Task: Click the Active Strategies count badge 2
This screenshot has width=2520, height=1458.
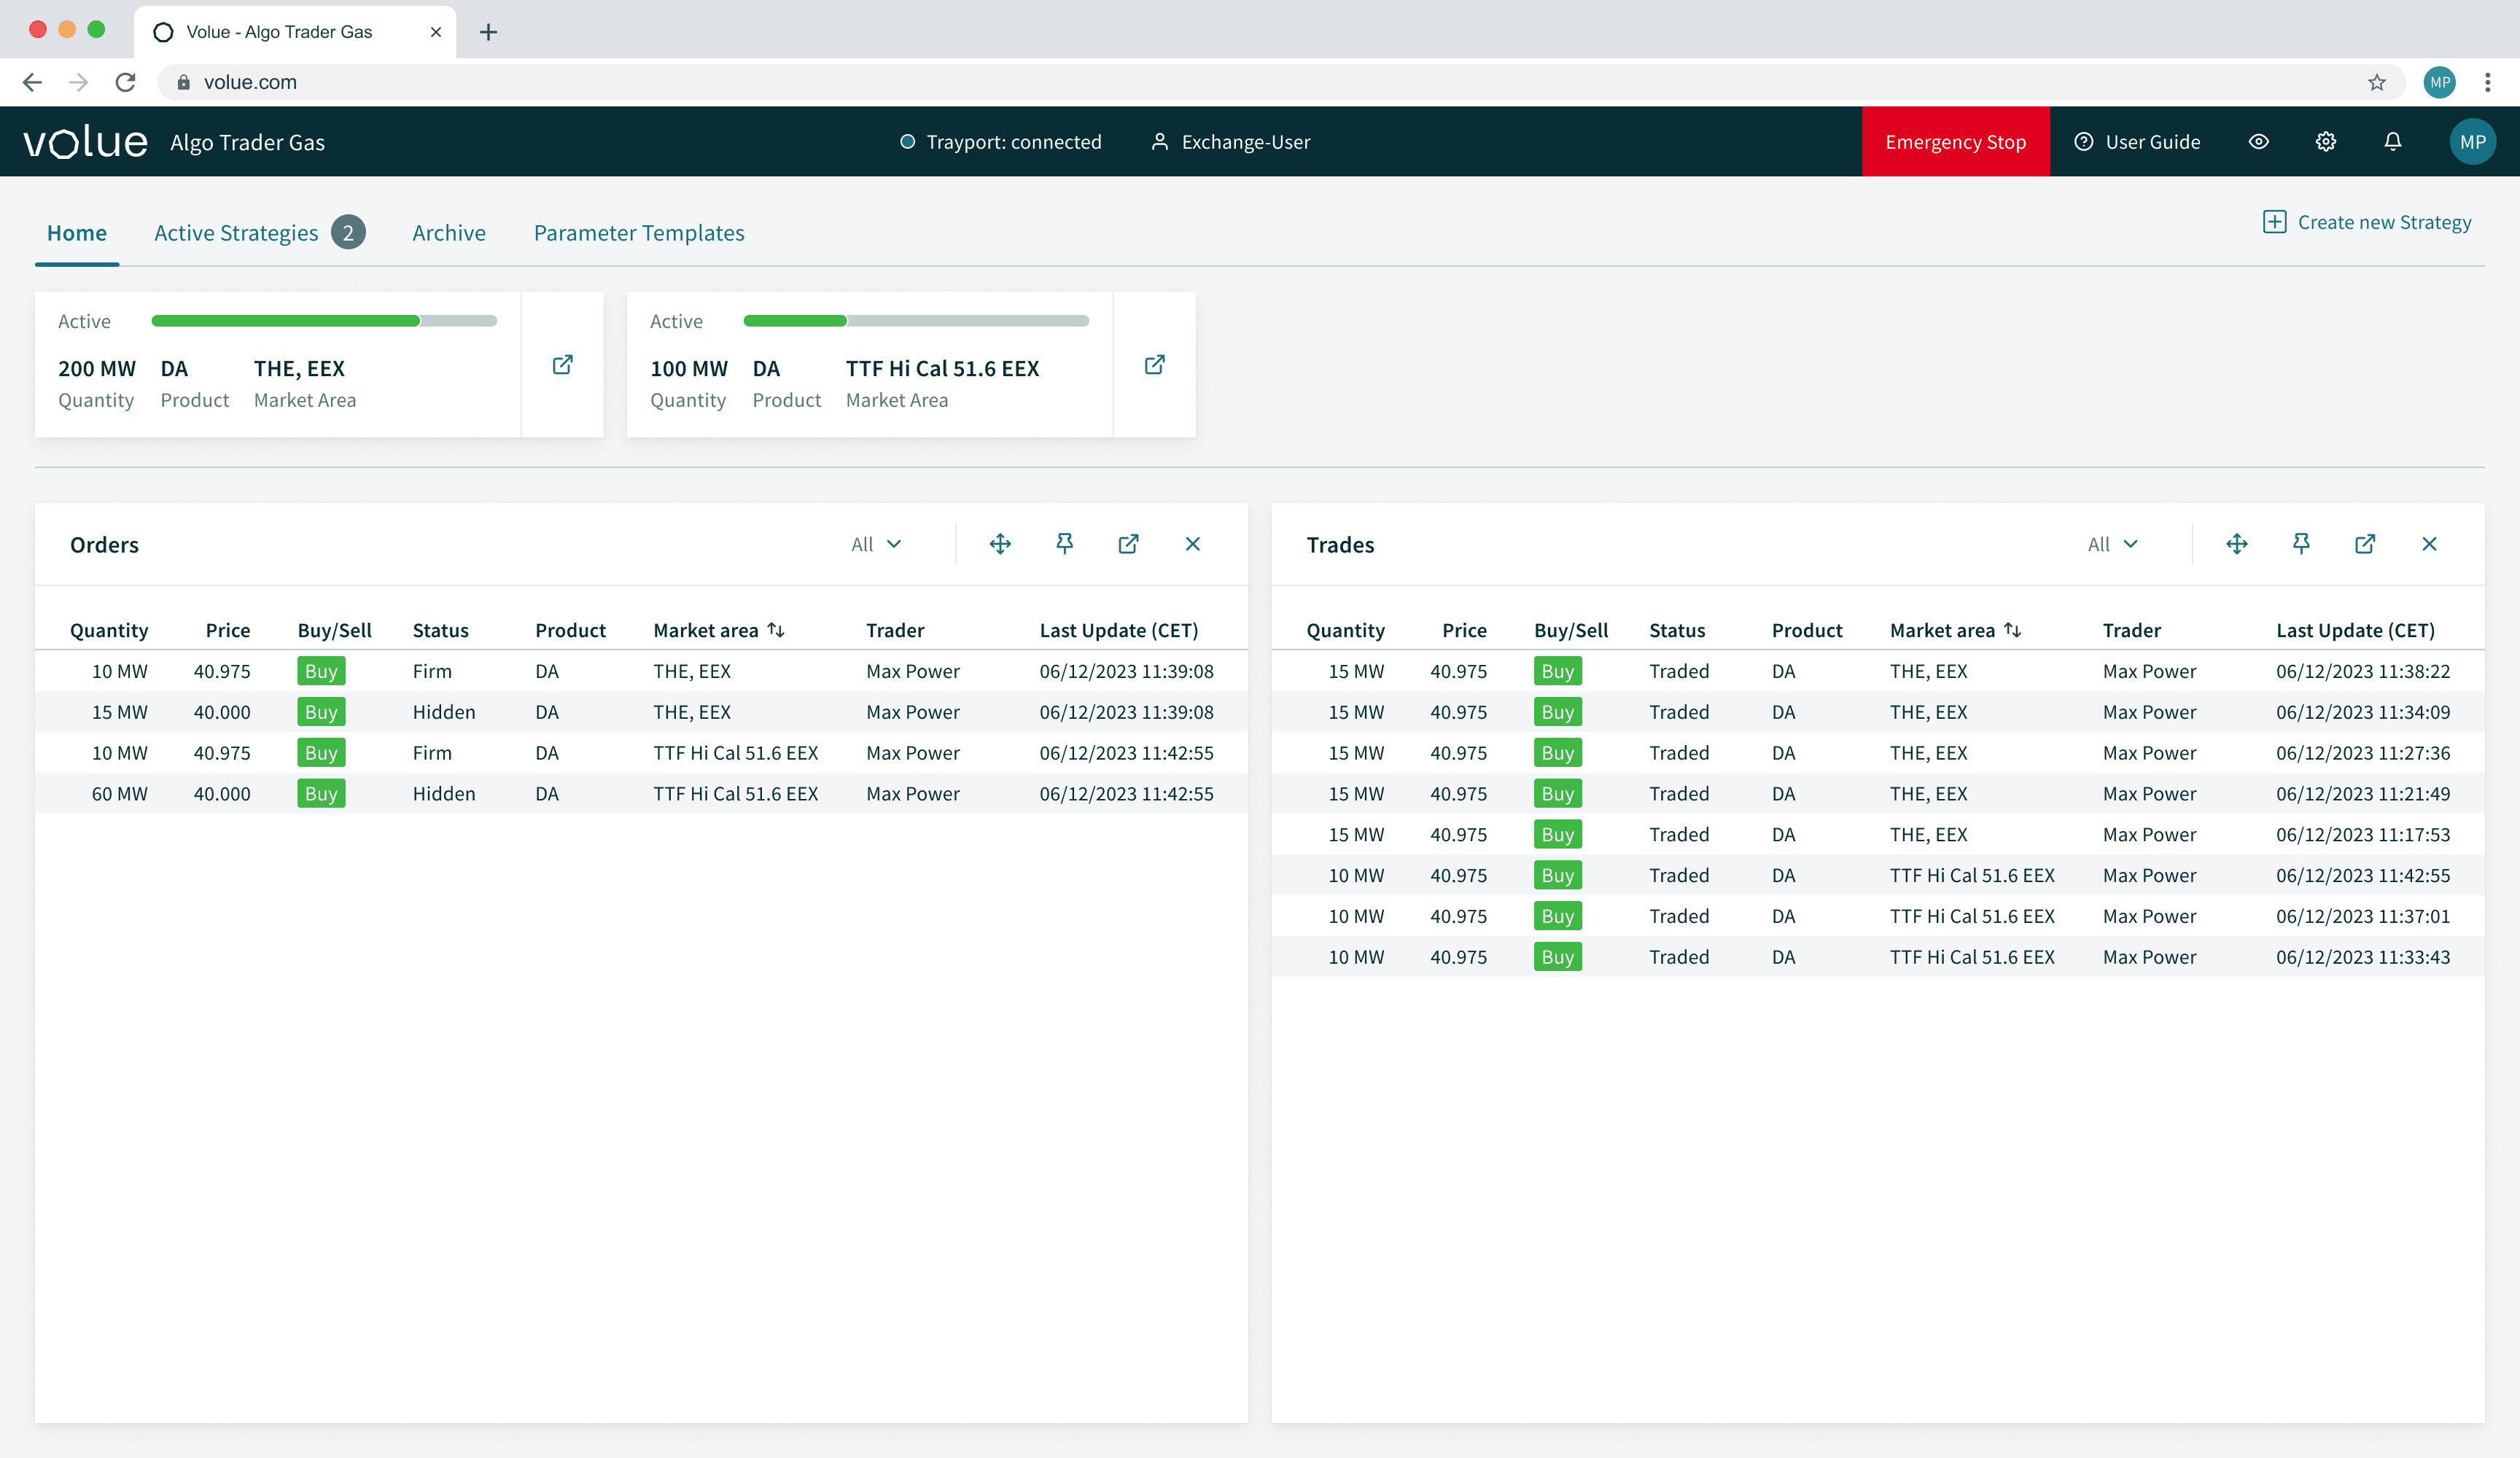Action: tap(348, 233)
